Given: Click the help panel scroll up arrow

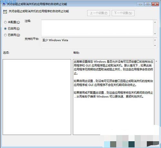Looking at the screenshot, I should pyautogui.click(x=156, y=61).
